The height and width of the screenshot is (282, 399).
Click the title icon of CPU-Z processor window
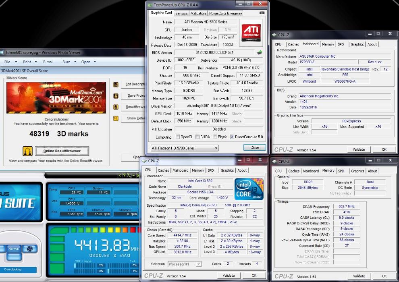(144, 161)
